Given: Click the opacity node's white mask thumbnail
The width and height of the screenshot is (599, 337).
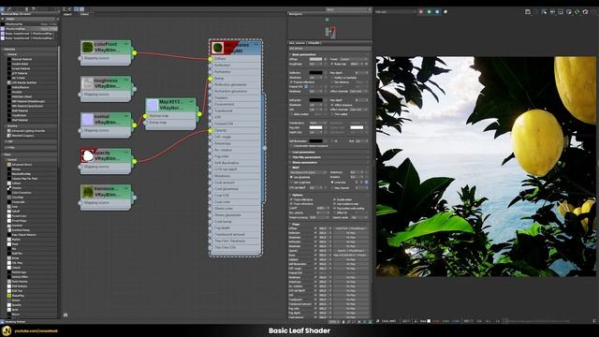Looking at the screenshot, I should 87,155.
